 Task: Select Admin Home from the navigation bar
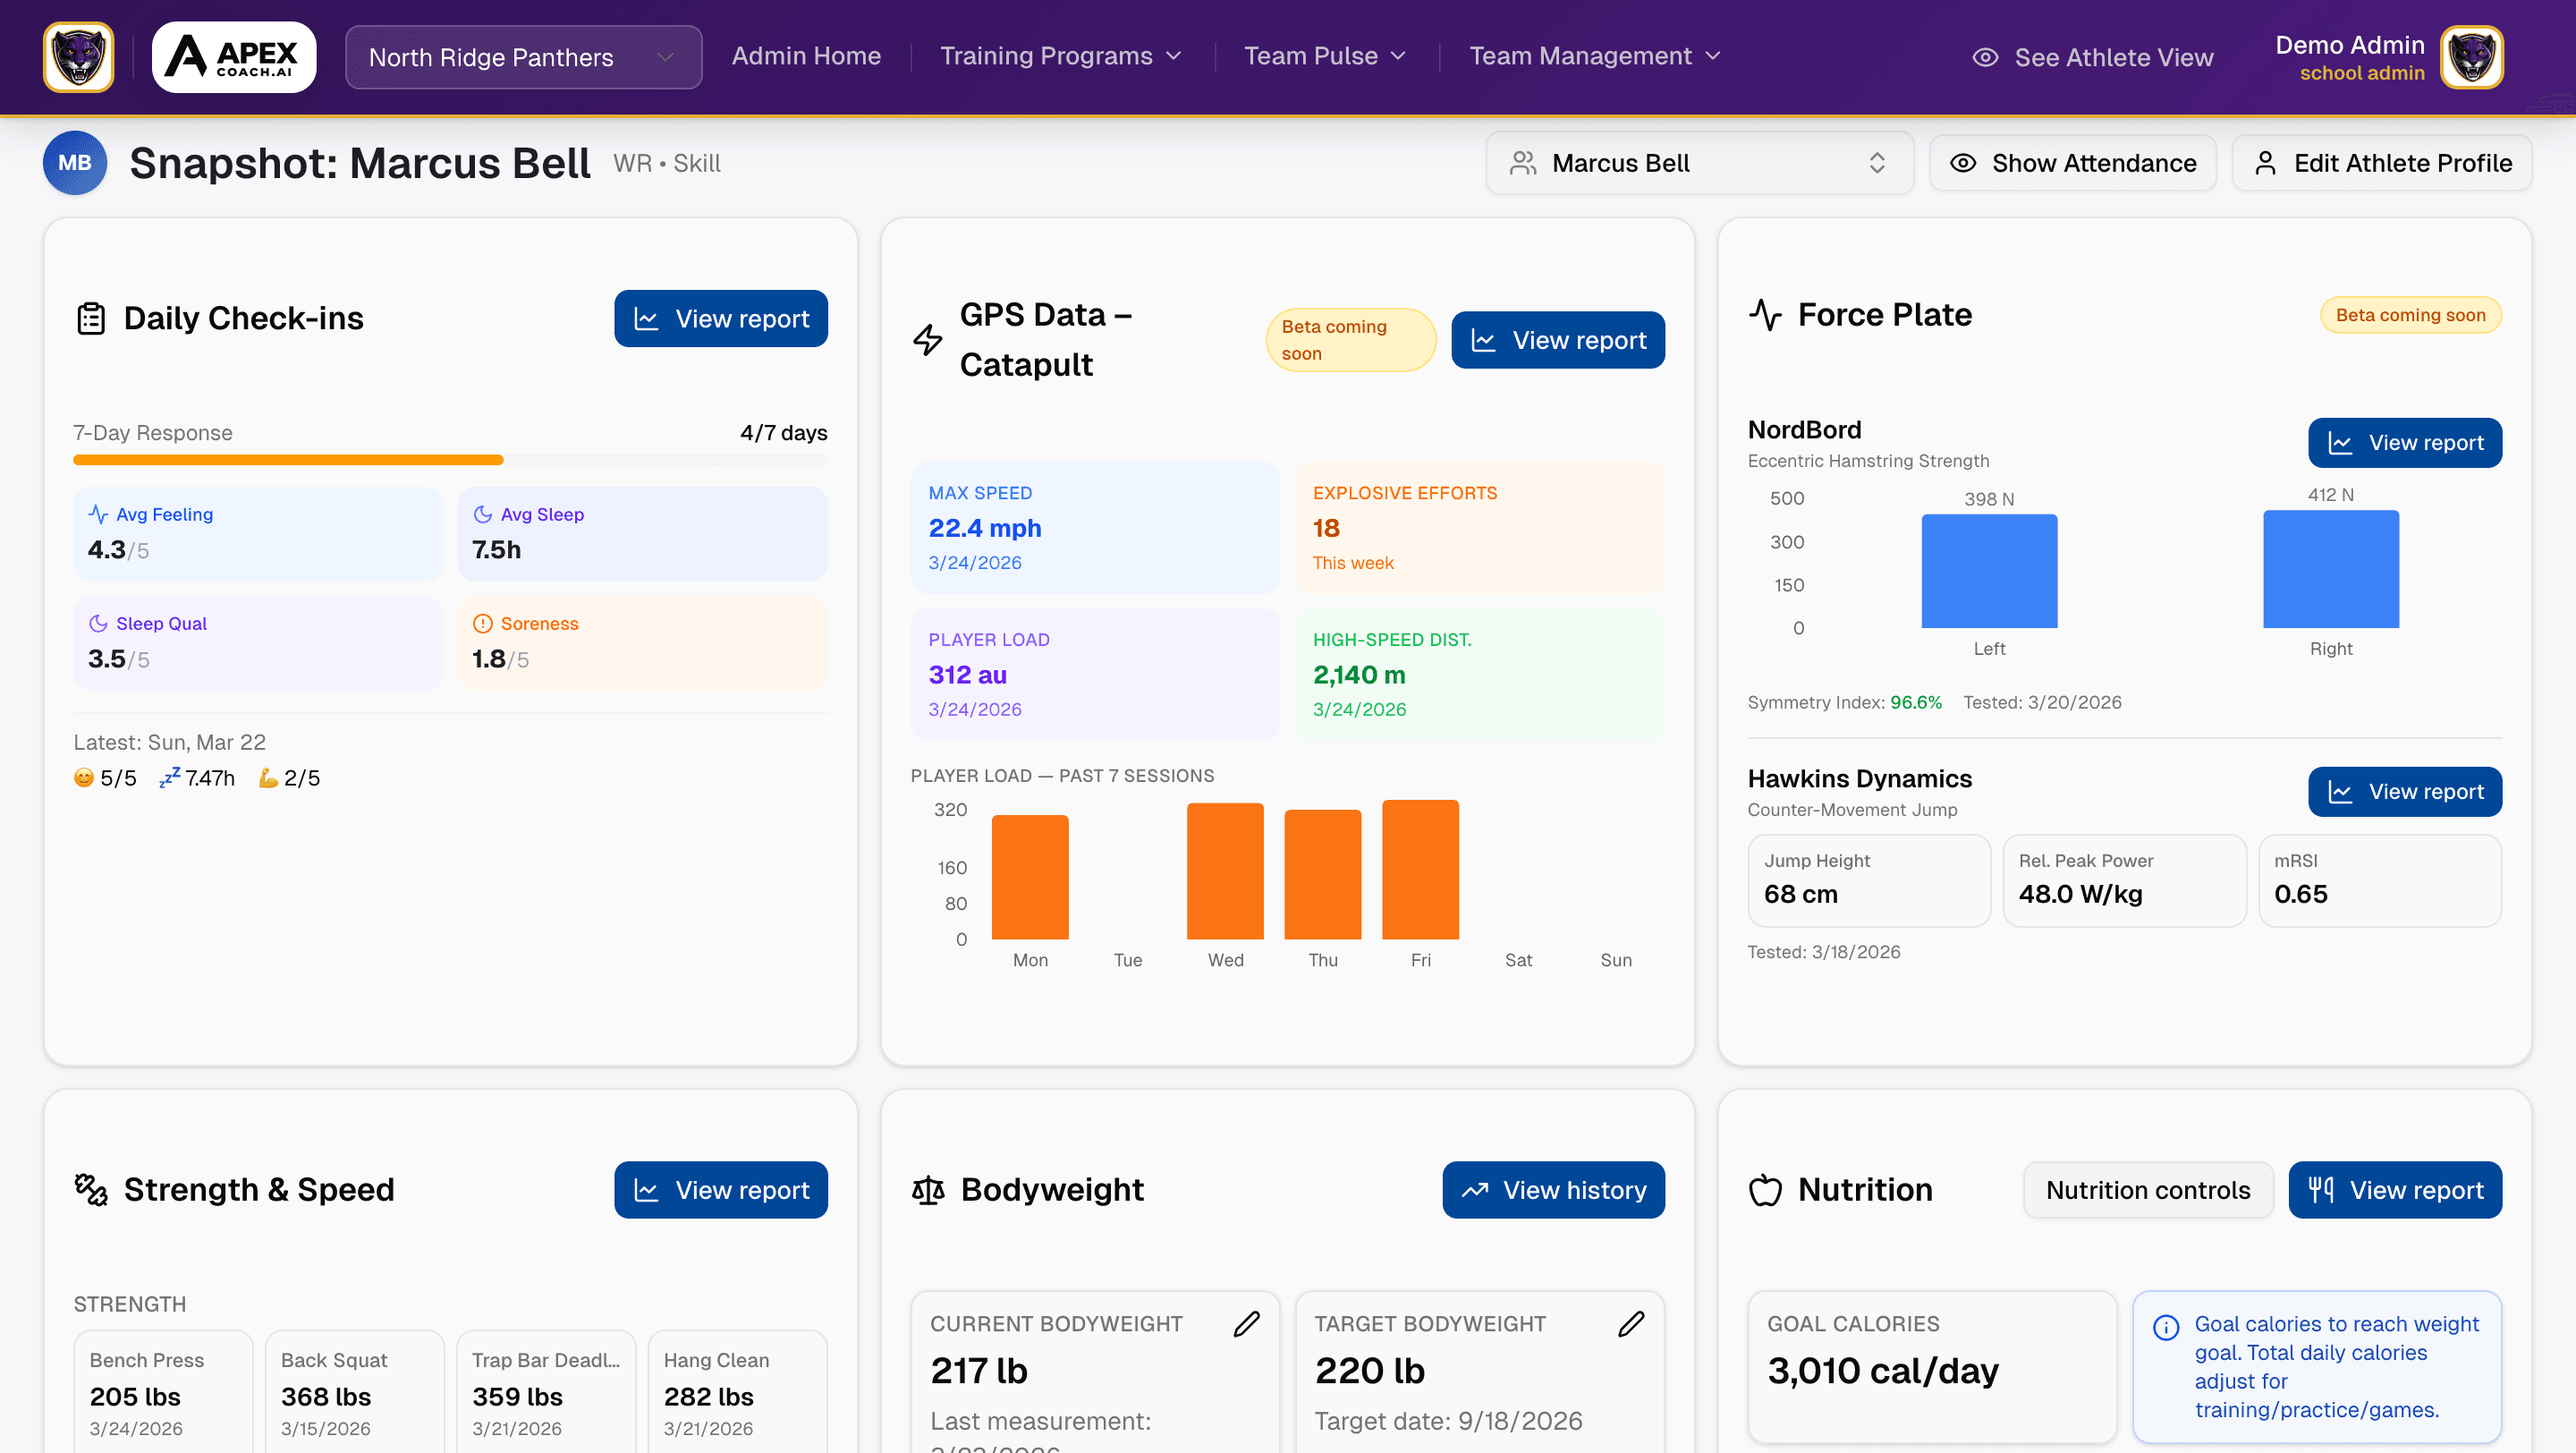click(x=806, y=56)
